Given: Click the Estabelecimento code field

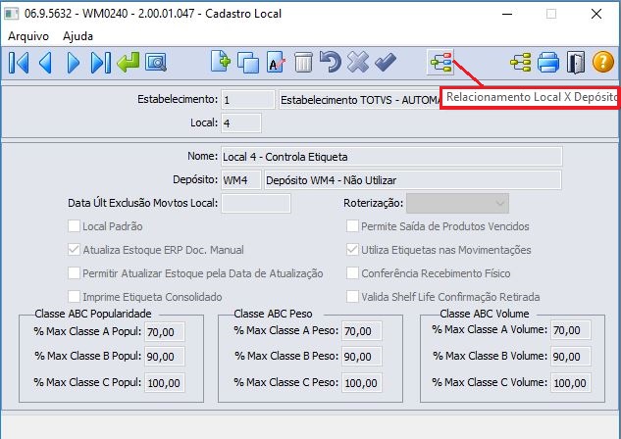Looking at the screenshot, I should (248, 100).
